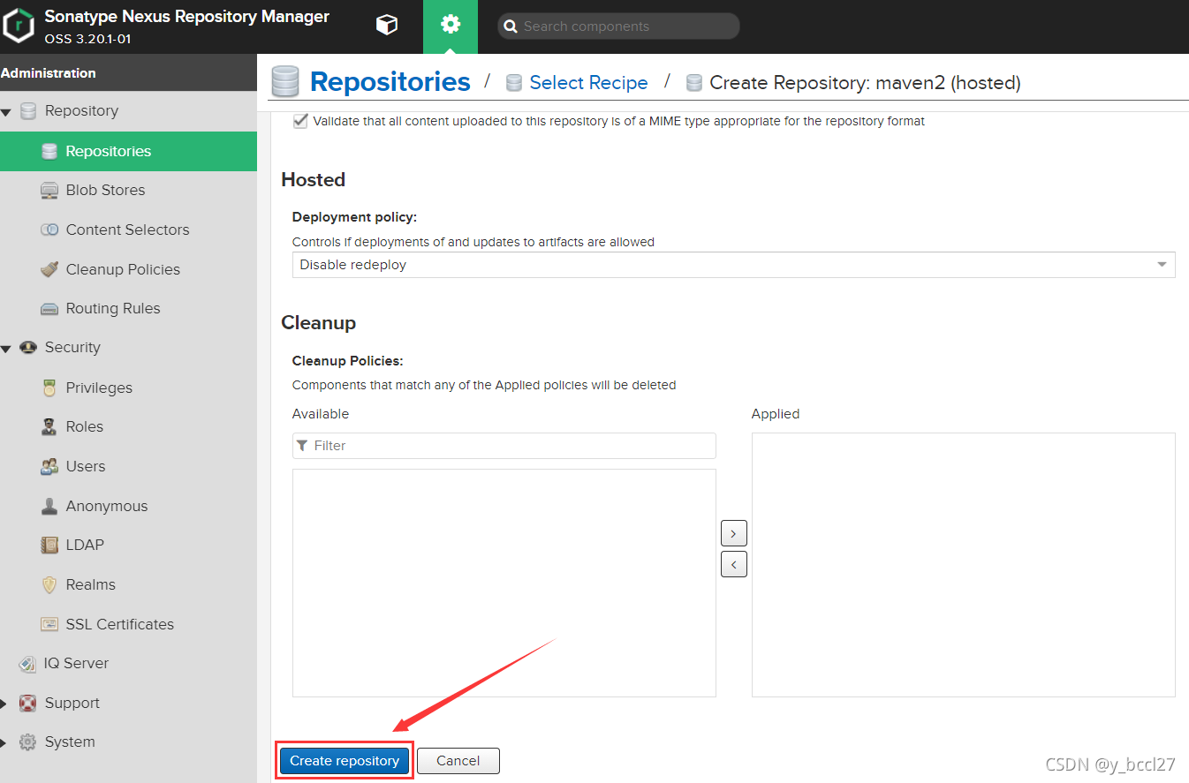Click the Repository database icon in sidebar

tap(28, 111)
